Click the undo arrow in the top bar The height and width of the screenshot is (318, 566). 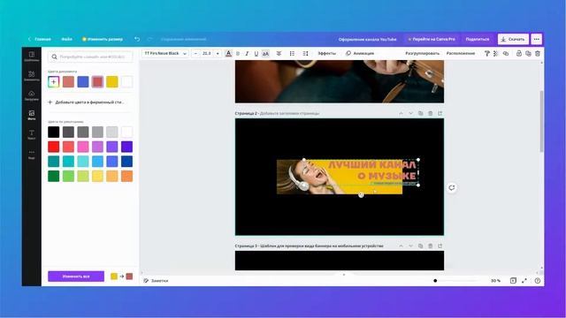137,39
